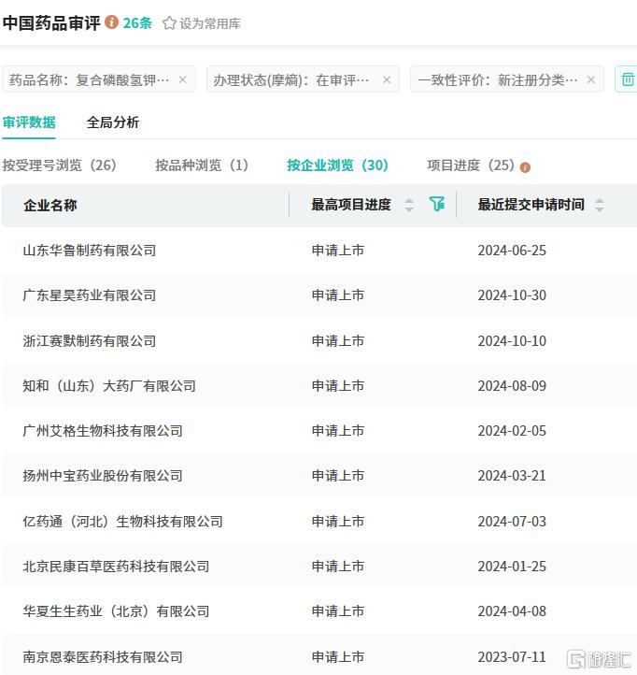Select the 审评数据 tab
Screen dimensions: 637x675
[29, 122]
